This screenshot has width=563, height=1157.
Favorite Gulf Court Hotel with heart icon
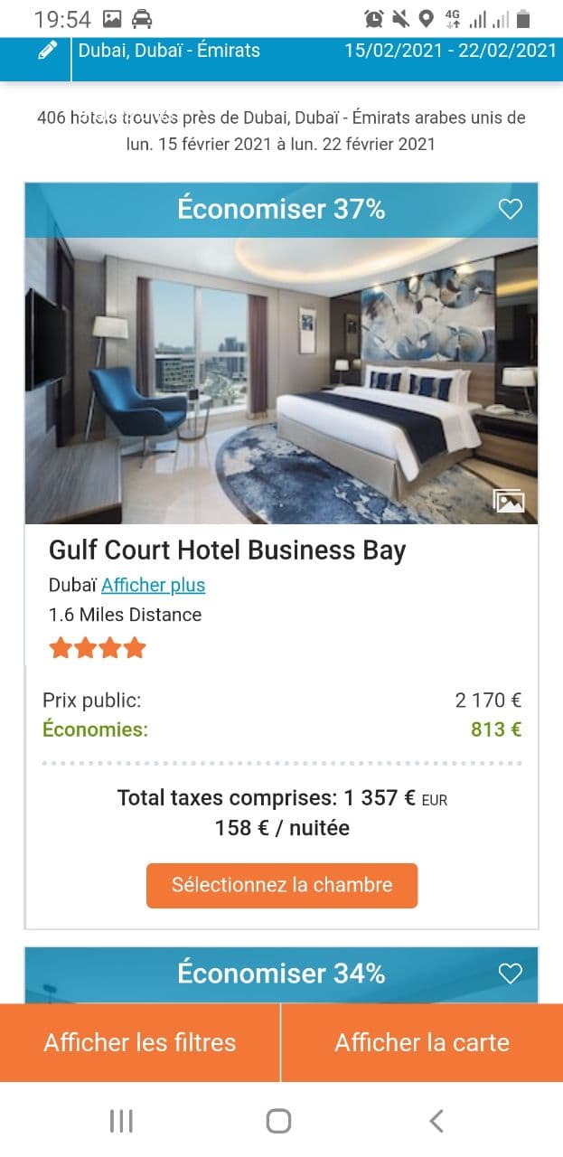pyautogui.click(x=511, y=210)
